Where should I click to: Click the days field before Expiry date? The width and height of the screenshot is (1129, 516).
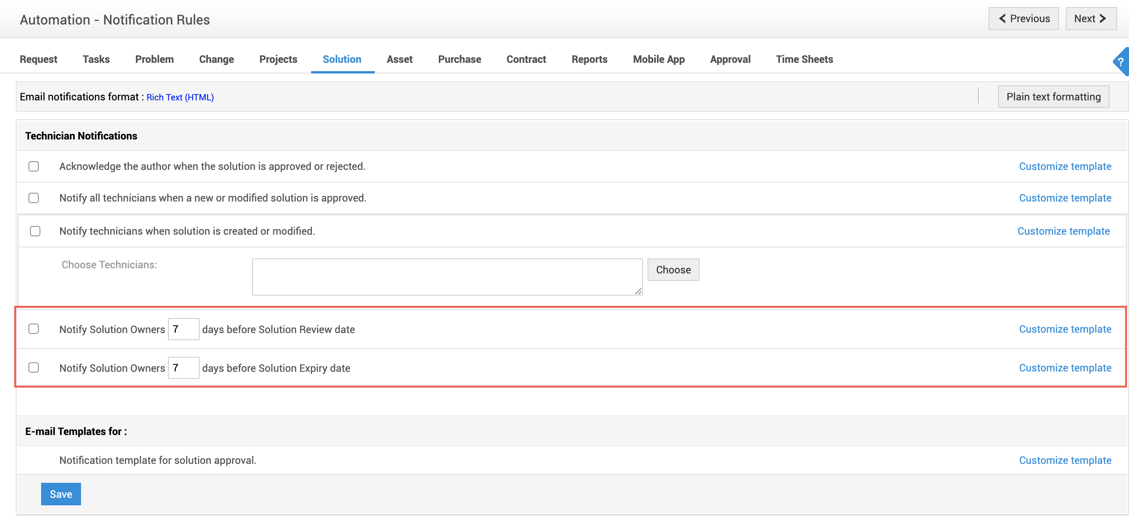(x=184, y=367)
